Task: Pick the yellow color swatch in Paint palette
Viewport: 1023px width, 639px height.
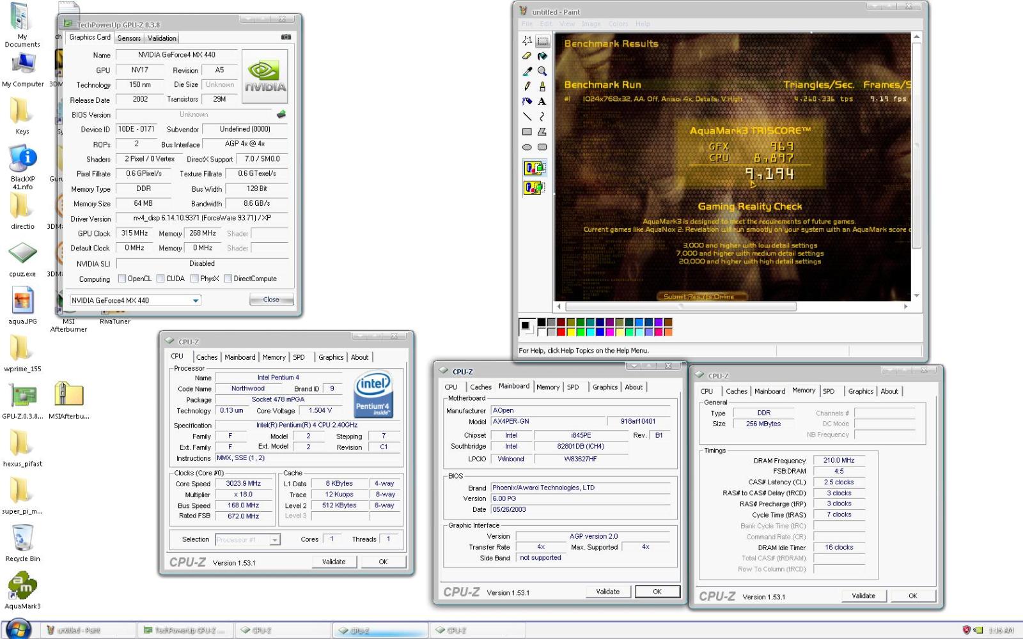Action: click(570, 332)
